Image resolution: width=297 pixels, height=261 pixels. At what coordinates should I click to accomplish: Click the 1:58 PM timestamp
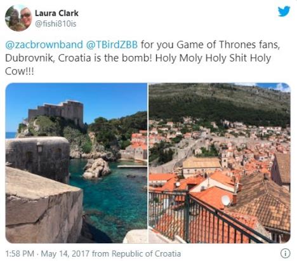[x=20, y=253]
